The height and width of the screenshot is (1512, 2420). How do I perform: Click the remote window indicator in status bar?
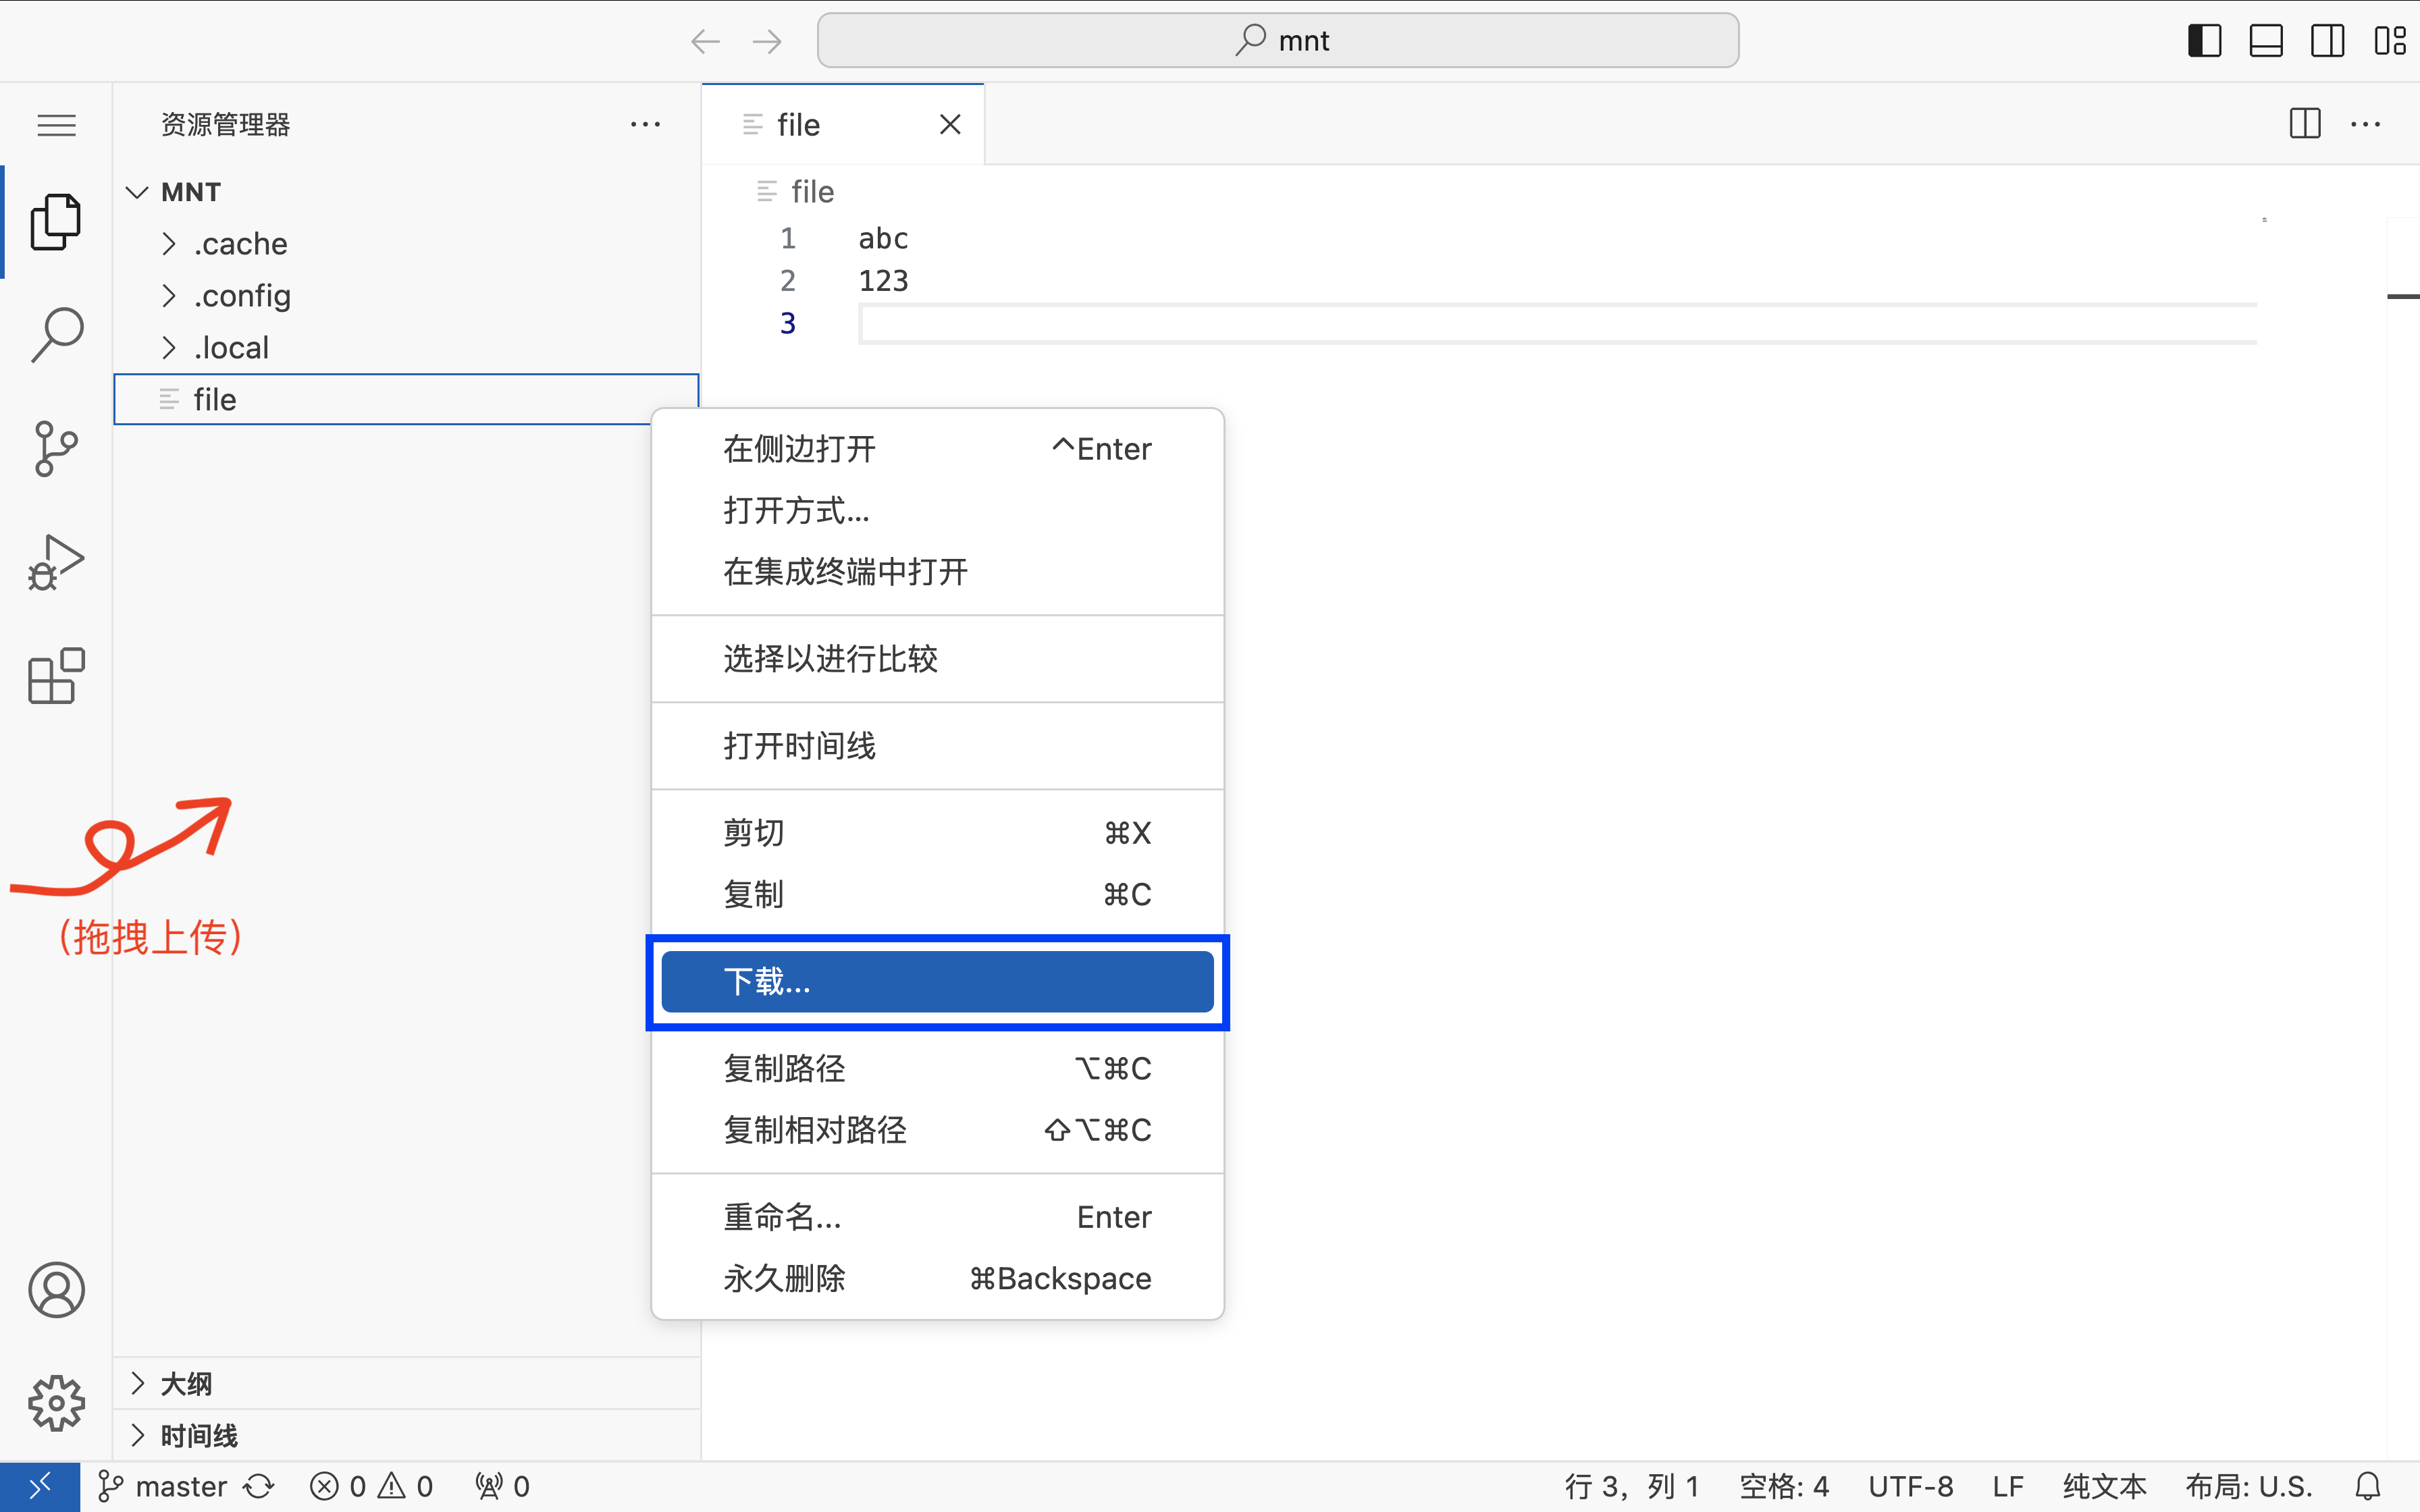40,1487
